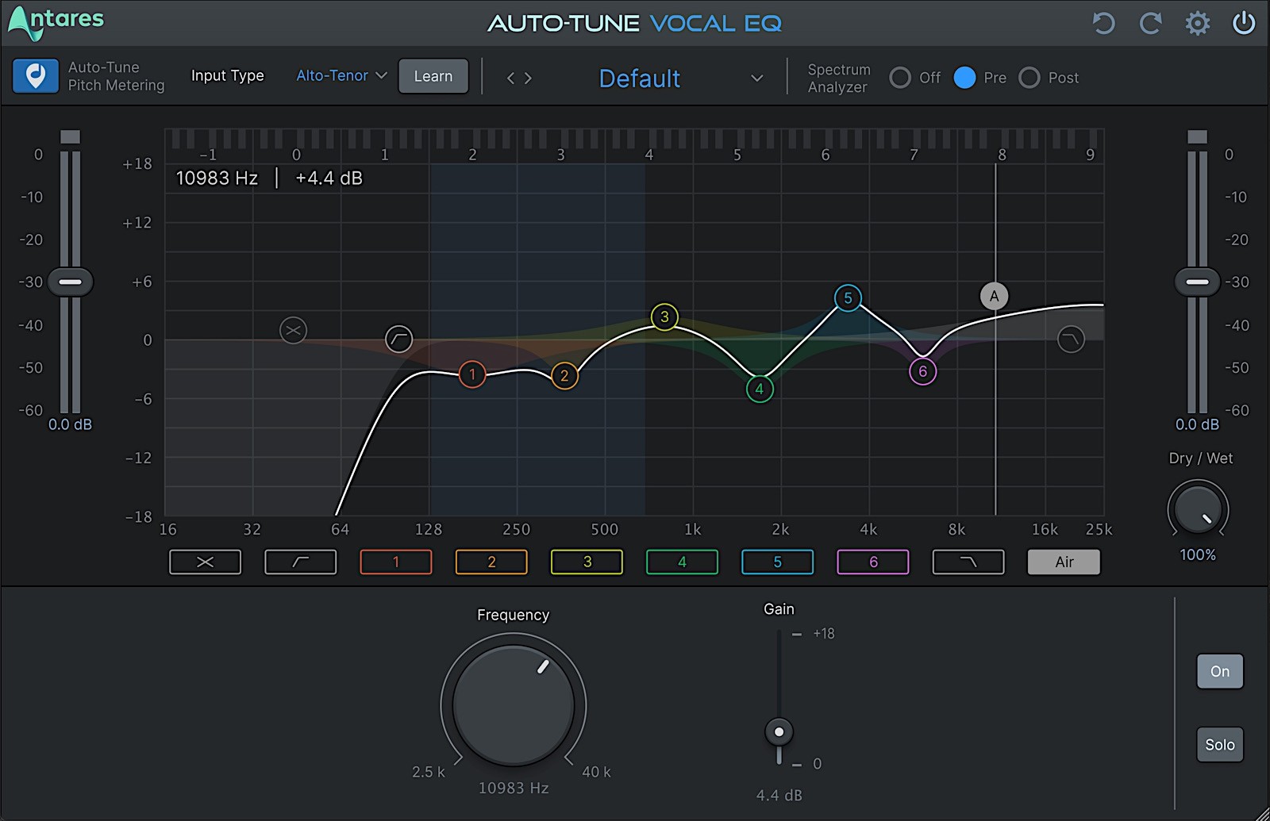Screen dimensions: 1270x821
Task: Switch to band 3 tab
Action: pyautogui.click(x=587, y=562)
